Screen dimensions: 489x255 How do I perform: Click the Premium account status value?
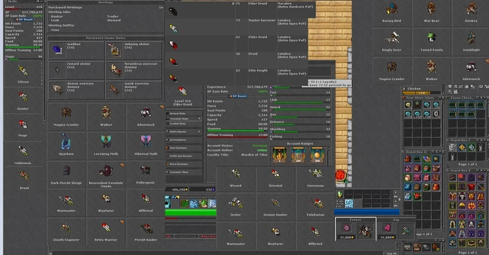[260, 145]
